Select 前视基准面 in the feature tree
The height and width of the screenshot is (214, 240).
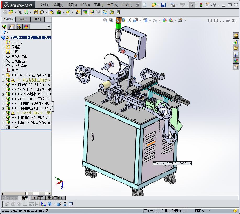19,56
